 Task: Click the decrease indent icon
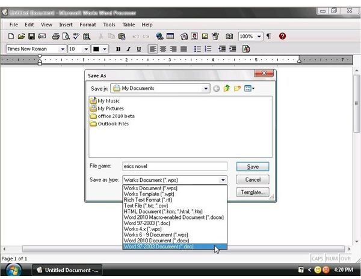[x=222, y=49]
